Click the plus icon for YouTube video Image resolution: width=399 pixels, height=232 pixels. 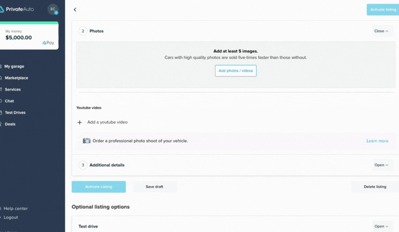80,122
